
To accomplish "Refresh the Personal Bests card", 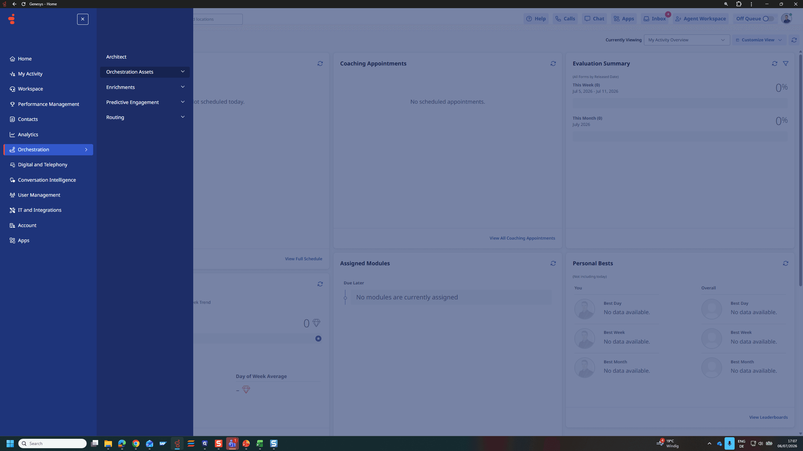I will point(785,263).
